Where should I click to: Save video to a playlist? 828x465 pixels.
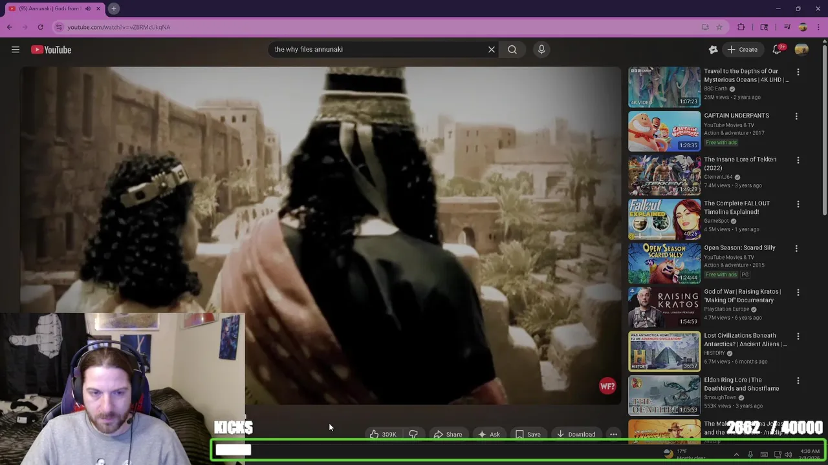tap(528, 435)
